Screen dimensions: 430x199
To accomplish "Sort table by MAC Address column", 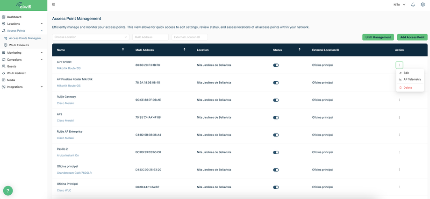I will [x=185, y=50].
